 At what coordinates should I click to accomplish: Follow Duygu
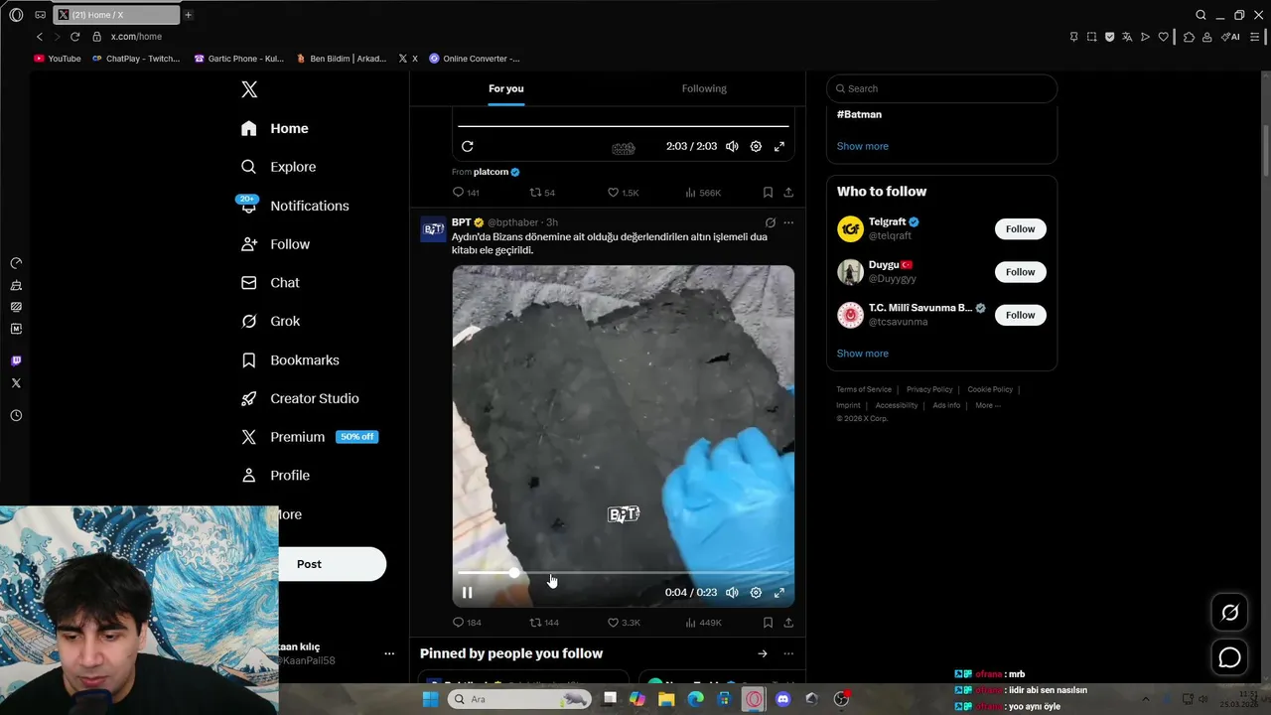(1020, 272)
